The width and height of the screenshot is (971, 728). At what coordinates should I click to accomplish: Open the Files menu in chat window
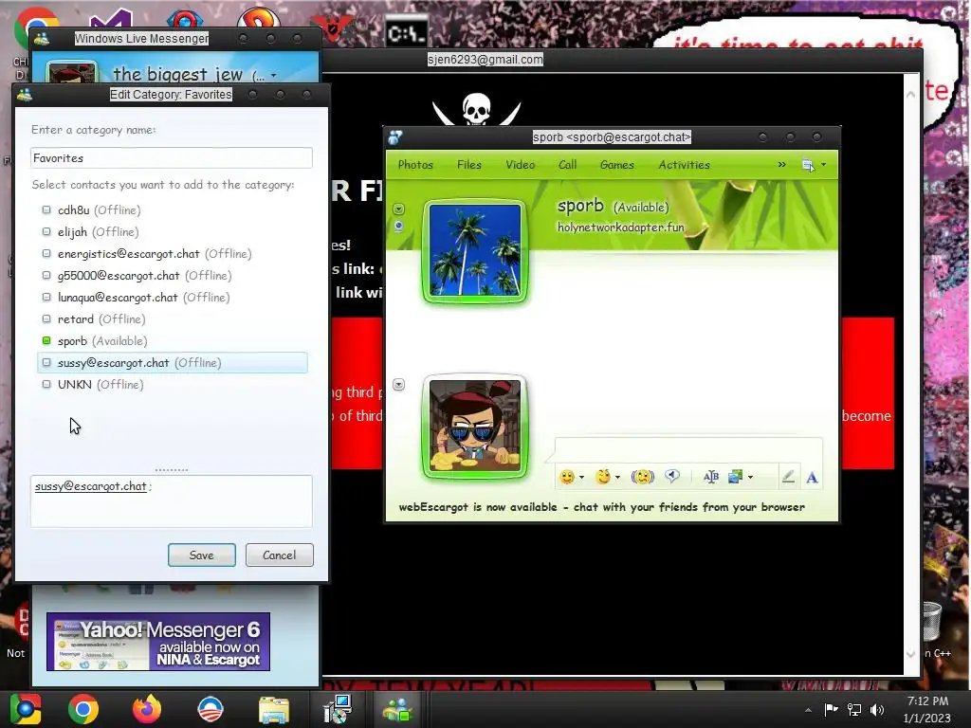pos(468,165)
